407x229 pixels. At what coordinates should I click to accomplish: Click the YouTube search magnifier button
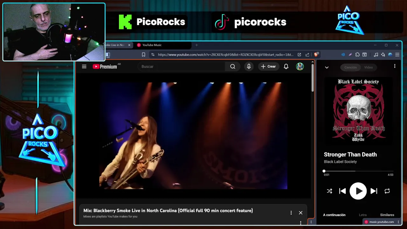pos(233,66)
